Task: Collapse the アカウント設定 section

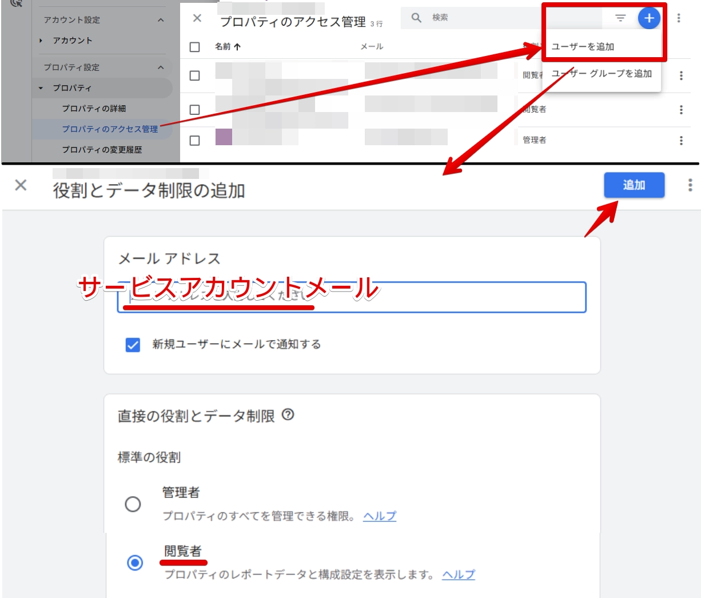Action: 161,20
